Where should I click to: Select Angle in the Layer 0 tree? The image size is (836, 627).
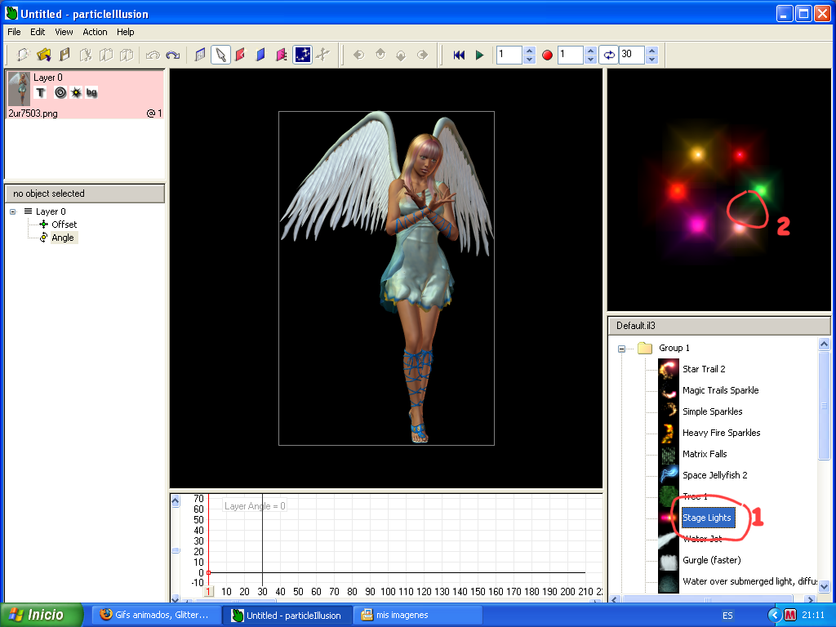point(63,238)
